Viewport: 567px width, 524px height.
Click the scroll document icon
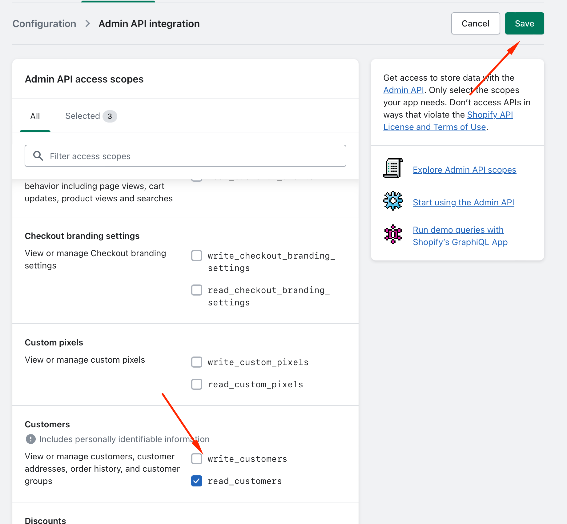393,168
